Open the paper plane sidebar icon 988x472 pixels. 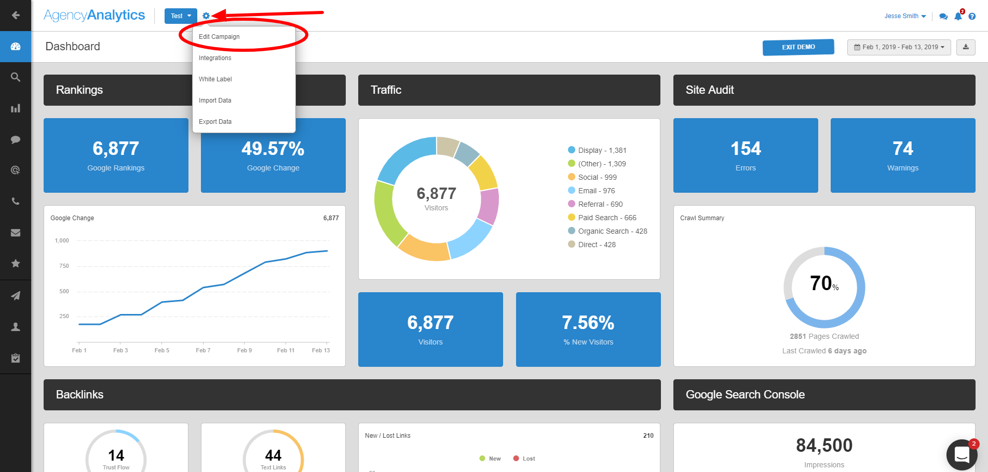tap(16, 295)
